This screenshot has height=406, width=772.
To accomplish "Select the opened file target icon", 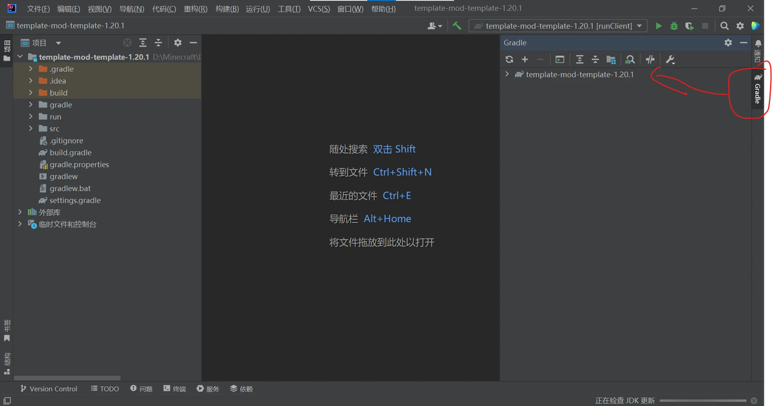I will 127,43.
